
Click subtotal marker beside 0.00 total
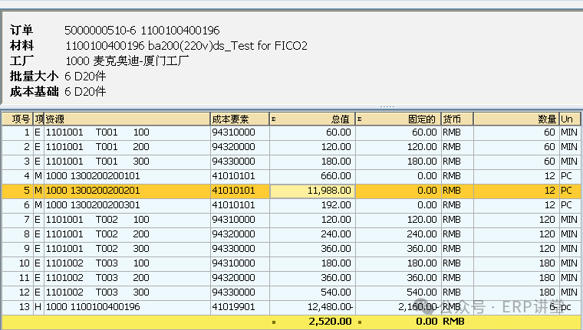click(x=360, y=322)
